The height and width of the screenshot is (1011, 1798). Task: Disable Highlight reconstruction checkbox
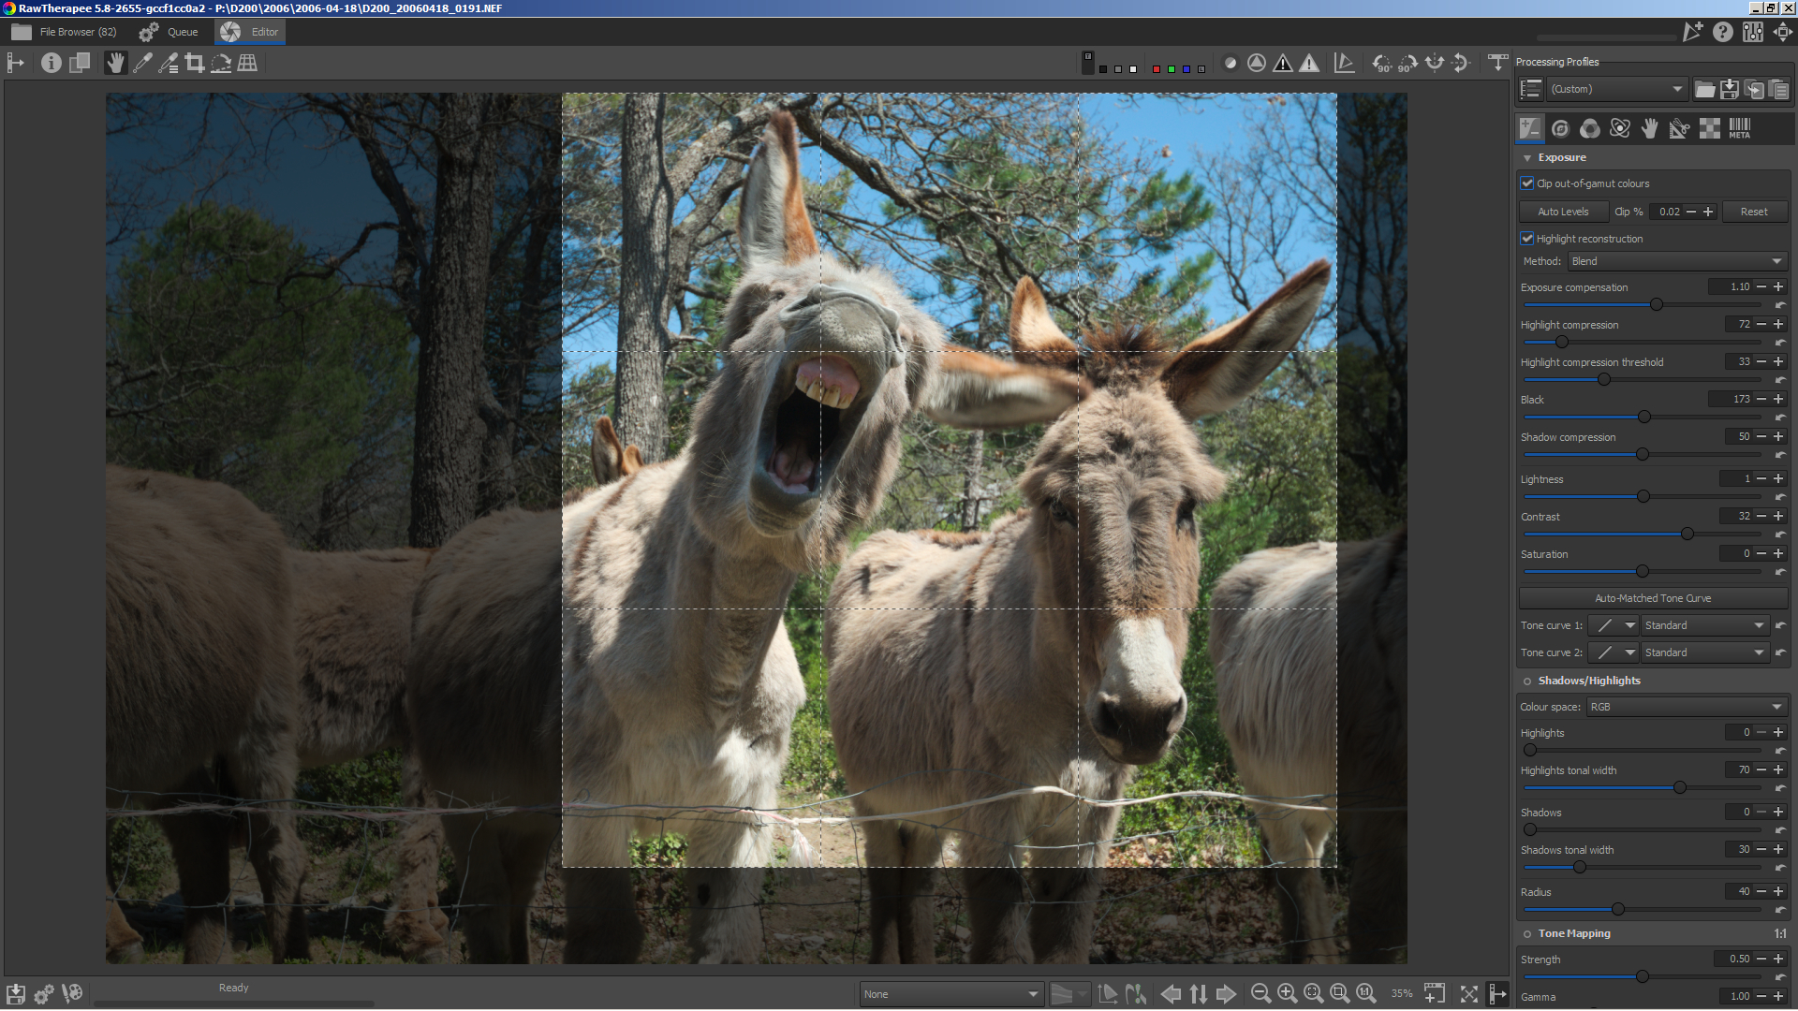[x=1527, y=239]
